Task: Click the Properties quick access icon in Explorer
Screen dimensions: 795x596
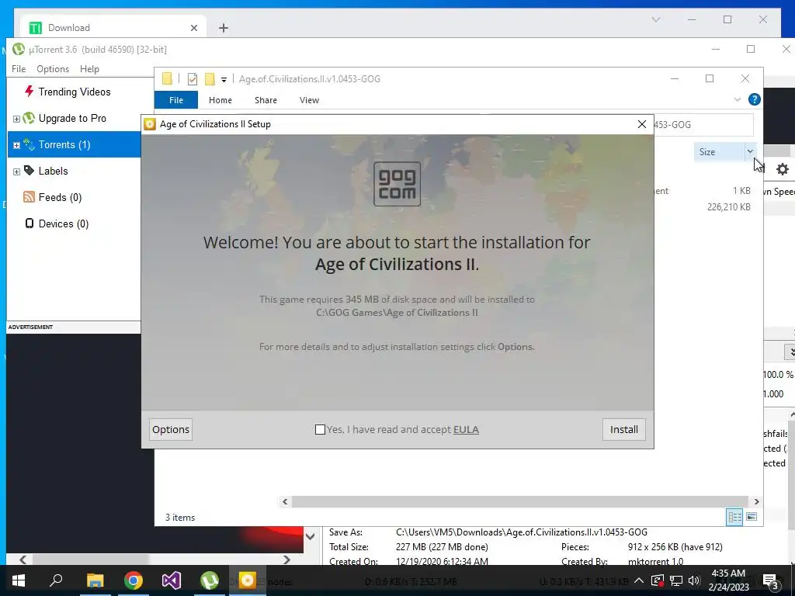Action: click(x=193, y=79)
